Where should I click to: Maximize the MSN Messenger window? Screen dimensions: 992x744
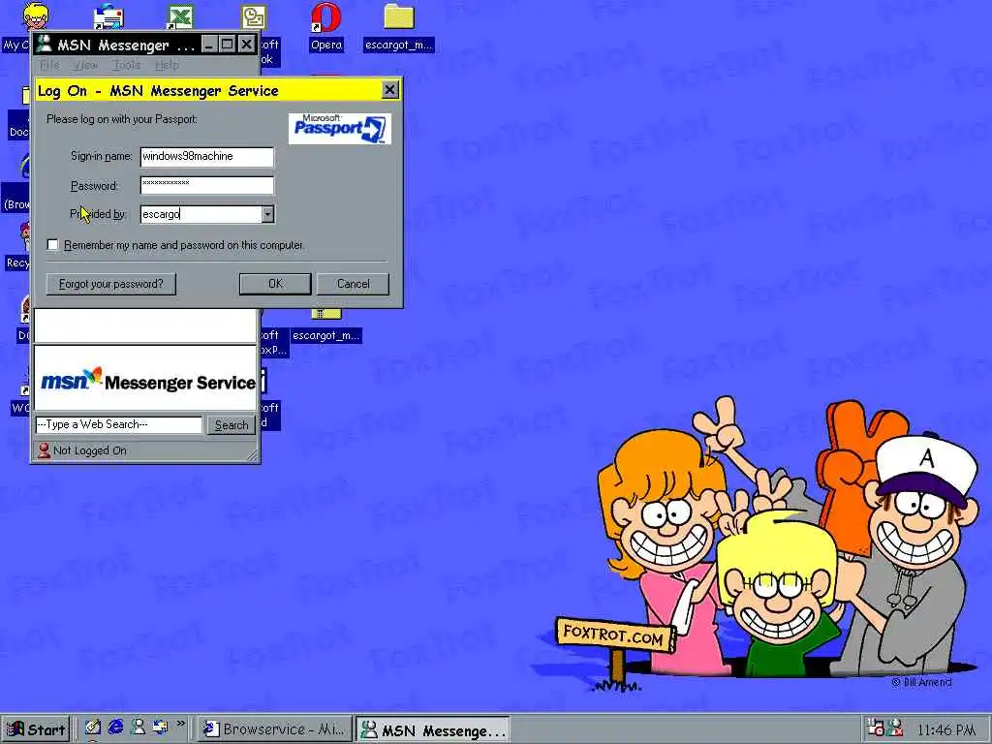(227, 45)
